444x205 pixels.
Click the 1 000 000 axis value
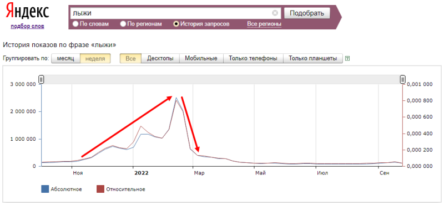click(23, 139)
